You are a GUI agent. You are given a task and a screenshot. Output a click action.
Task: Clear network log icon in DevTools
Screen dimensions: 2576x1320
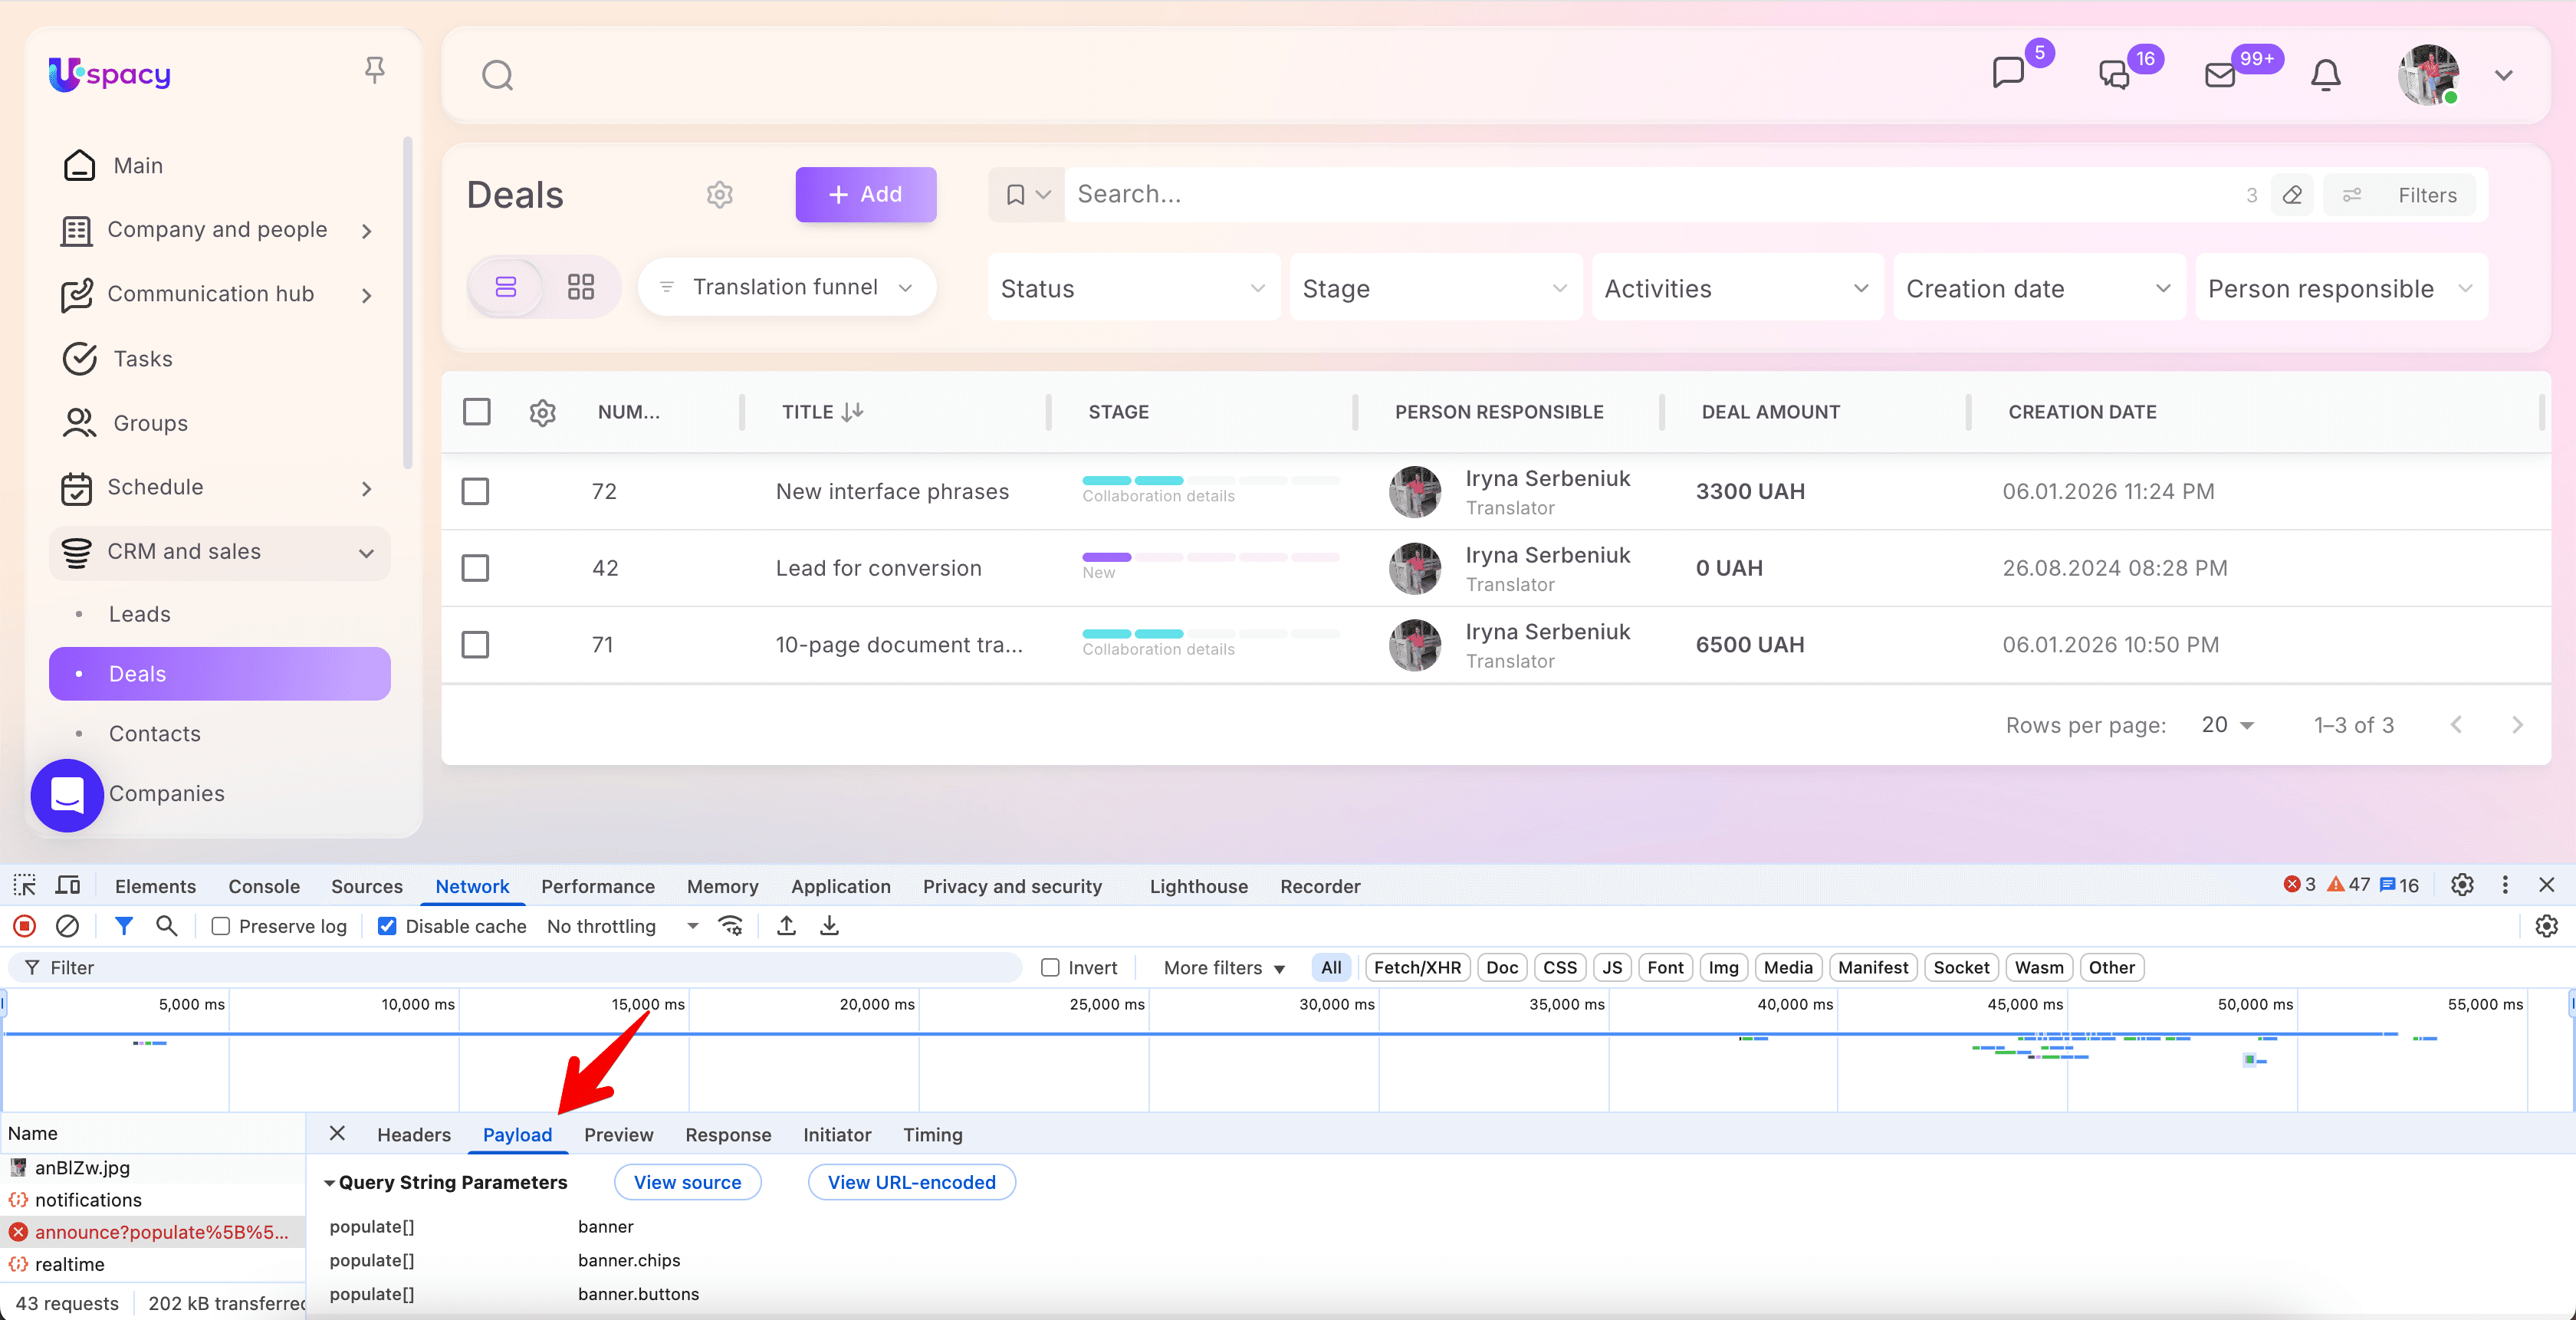pos(67,926)
